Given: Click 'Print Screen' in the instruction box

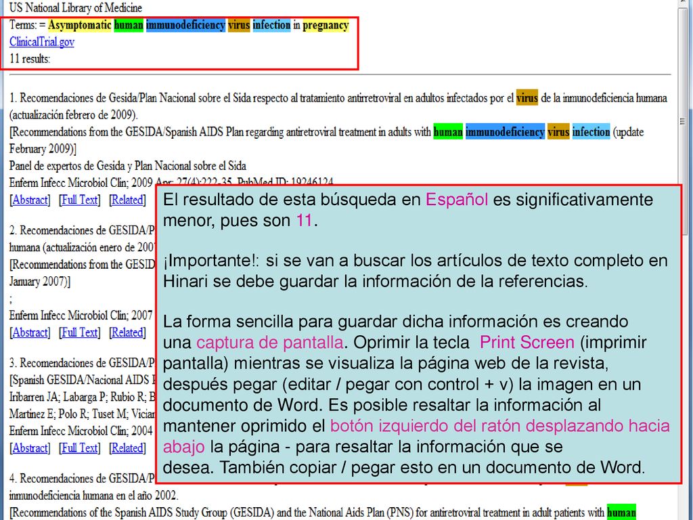Looking at the screenshot, I should tap(527, 342).
